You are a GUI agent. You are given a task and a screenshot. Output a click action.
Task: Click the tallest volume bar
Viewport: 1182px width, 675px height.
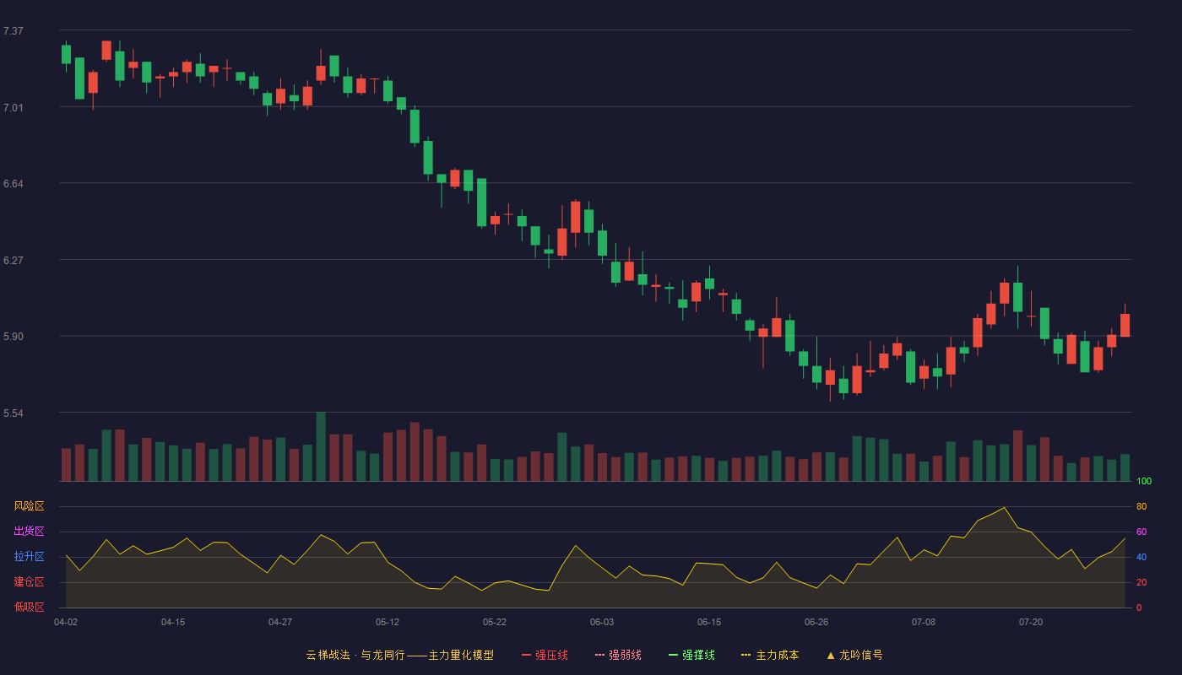[321, 447]
